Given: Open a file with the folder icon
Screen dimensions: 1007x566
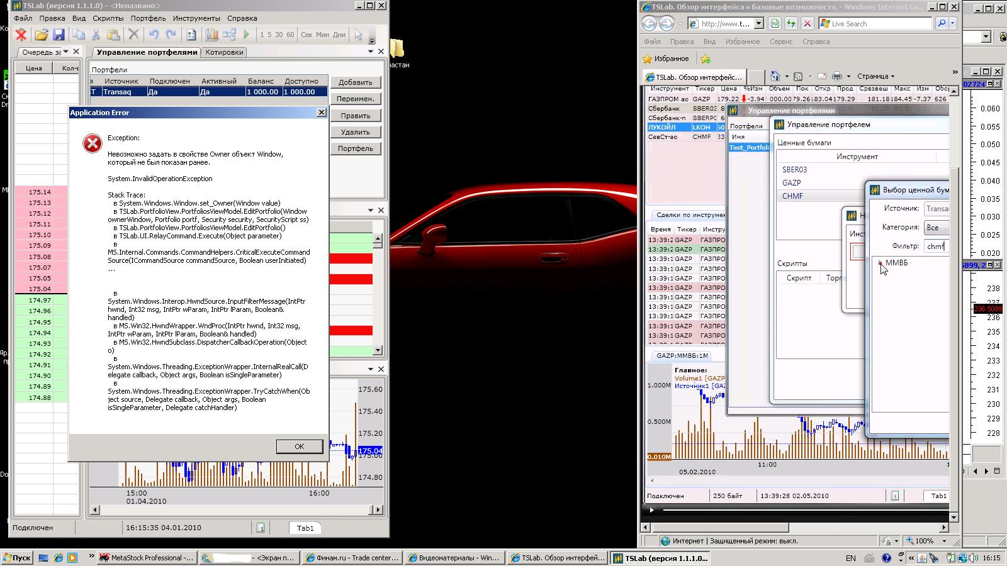Looking at the screenshot, I should pos(42,35).
